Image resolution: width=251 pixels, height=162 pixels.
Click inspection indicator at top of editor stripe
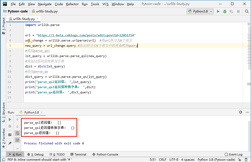coord(249,24)
